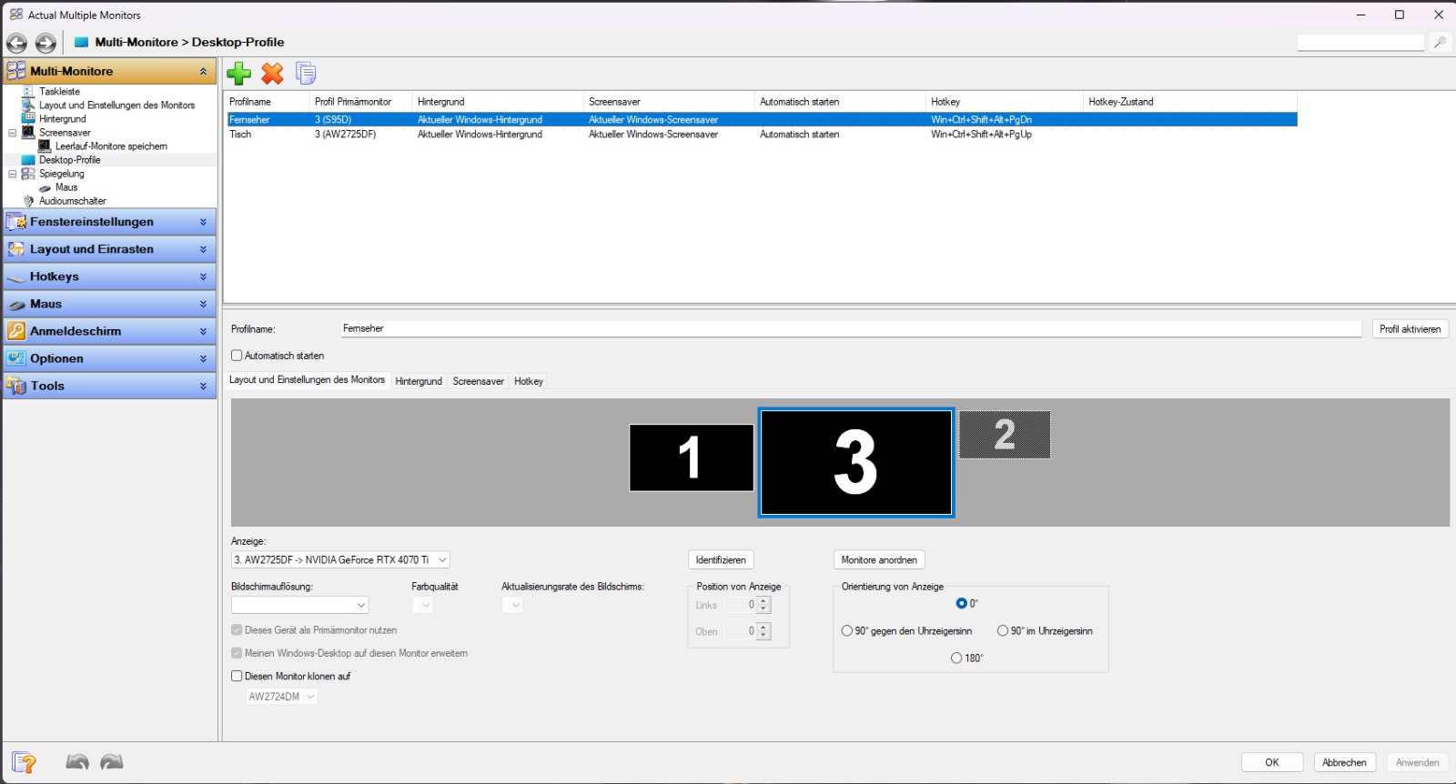
Task: Open the Bildschirmauflösung dropdown
Action: [299, 605]
